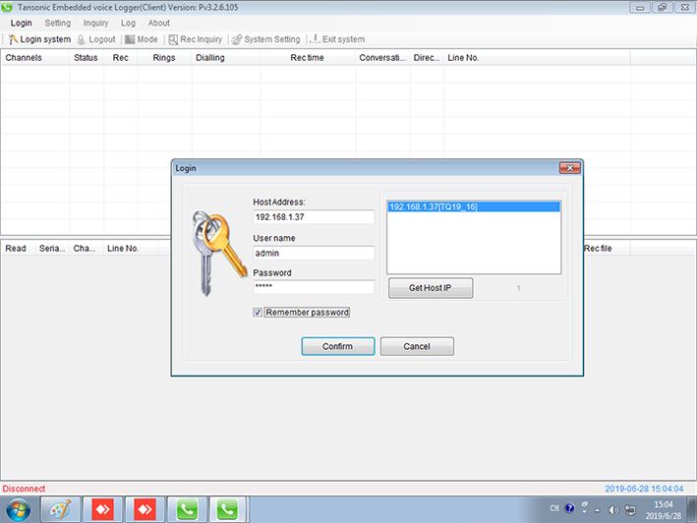Click the Windows Start button
This screenshot has width=697, height=523.
(x=20, y=509)
